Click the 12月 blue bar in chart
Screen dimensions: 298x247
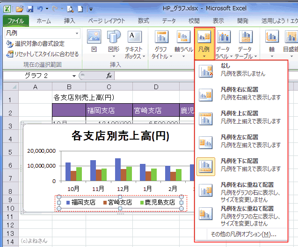(x=118, y=169)
